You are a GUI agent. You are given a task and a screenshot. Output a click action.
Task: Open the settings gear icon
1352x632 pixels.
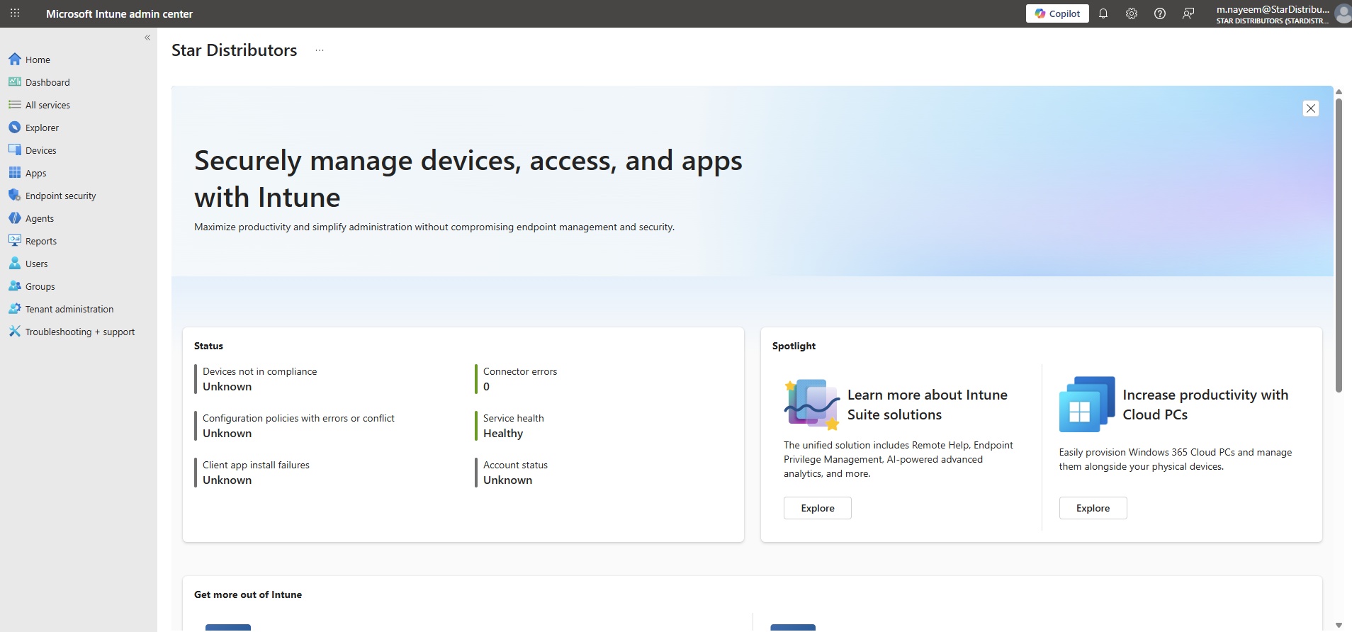point(1132,13)
